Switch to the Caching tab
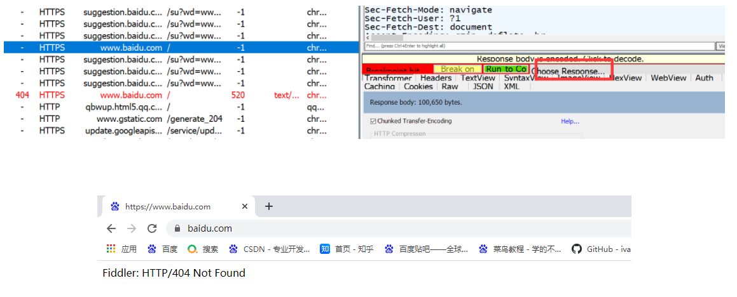This screenshot has width=737, height=297. [x=380, y=86]
